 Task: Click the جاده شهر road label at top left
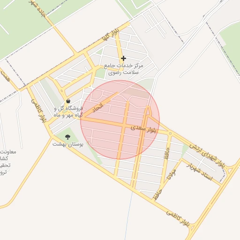[37, 8]
